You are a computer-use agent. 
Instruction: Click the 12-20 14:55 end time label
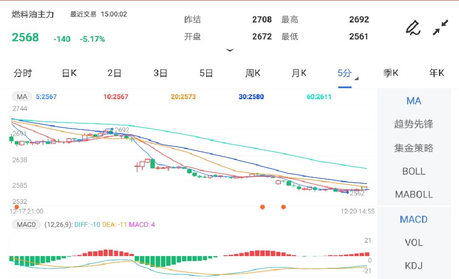357,211
